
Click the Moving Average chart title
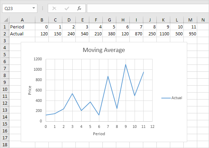104,50
